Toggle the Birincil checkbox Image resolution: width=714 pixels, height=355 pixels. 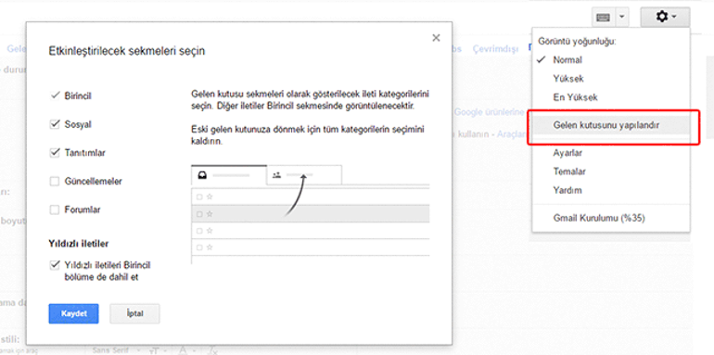click(55, 96)
